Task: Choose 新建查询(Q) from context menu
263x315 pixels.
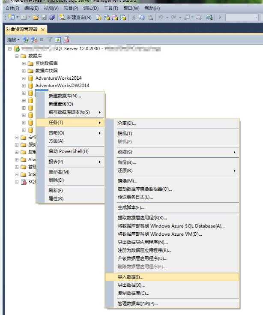Action: (70, 104)
